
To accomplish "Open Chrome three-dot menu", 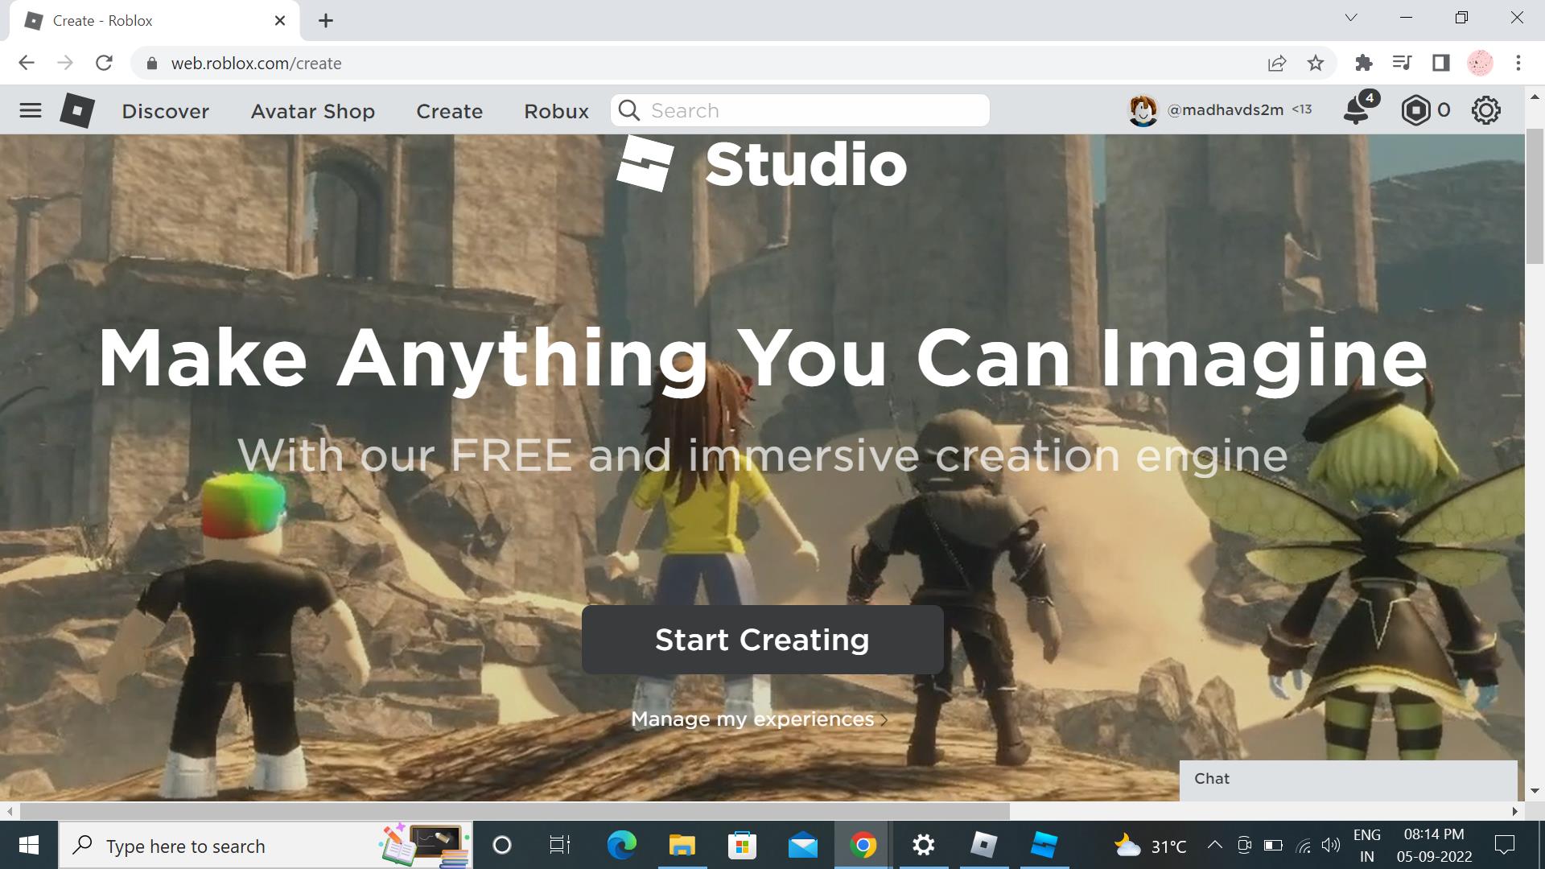I will click(x=1518, y=63).
